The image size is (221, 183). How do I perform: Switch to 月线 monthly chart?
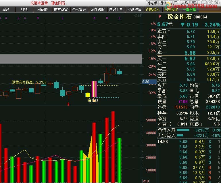coord(24,9)
